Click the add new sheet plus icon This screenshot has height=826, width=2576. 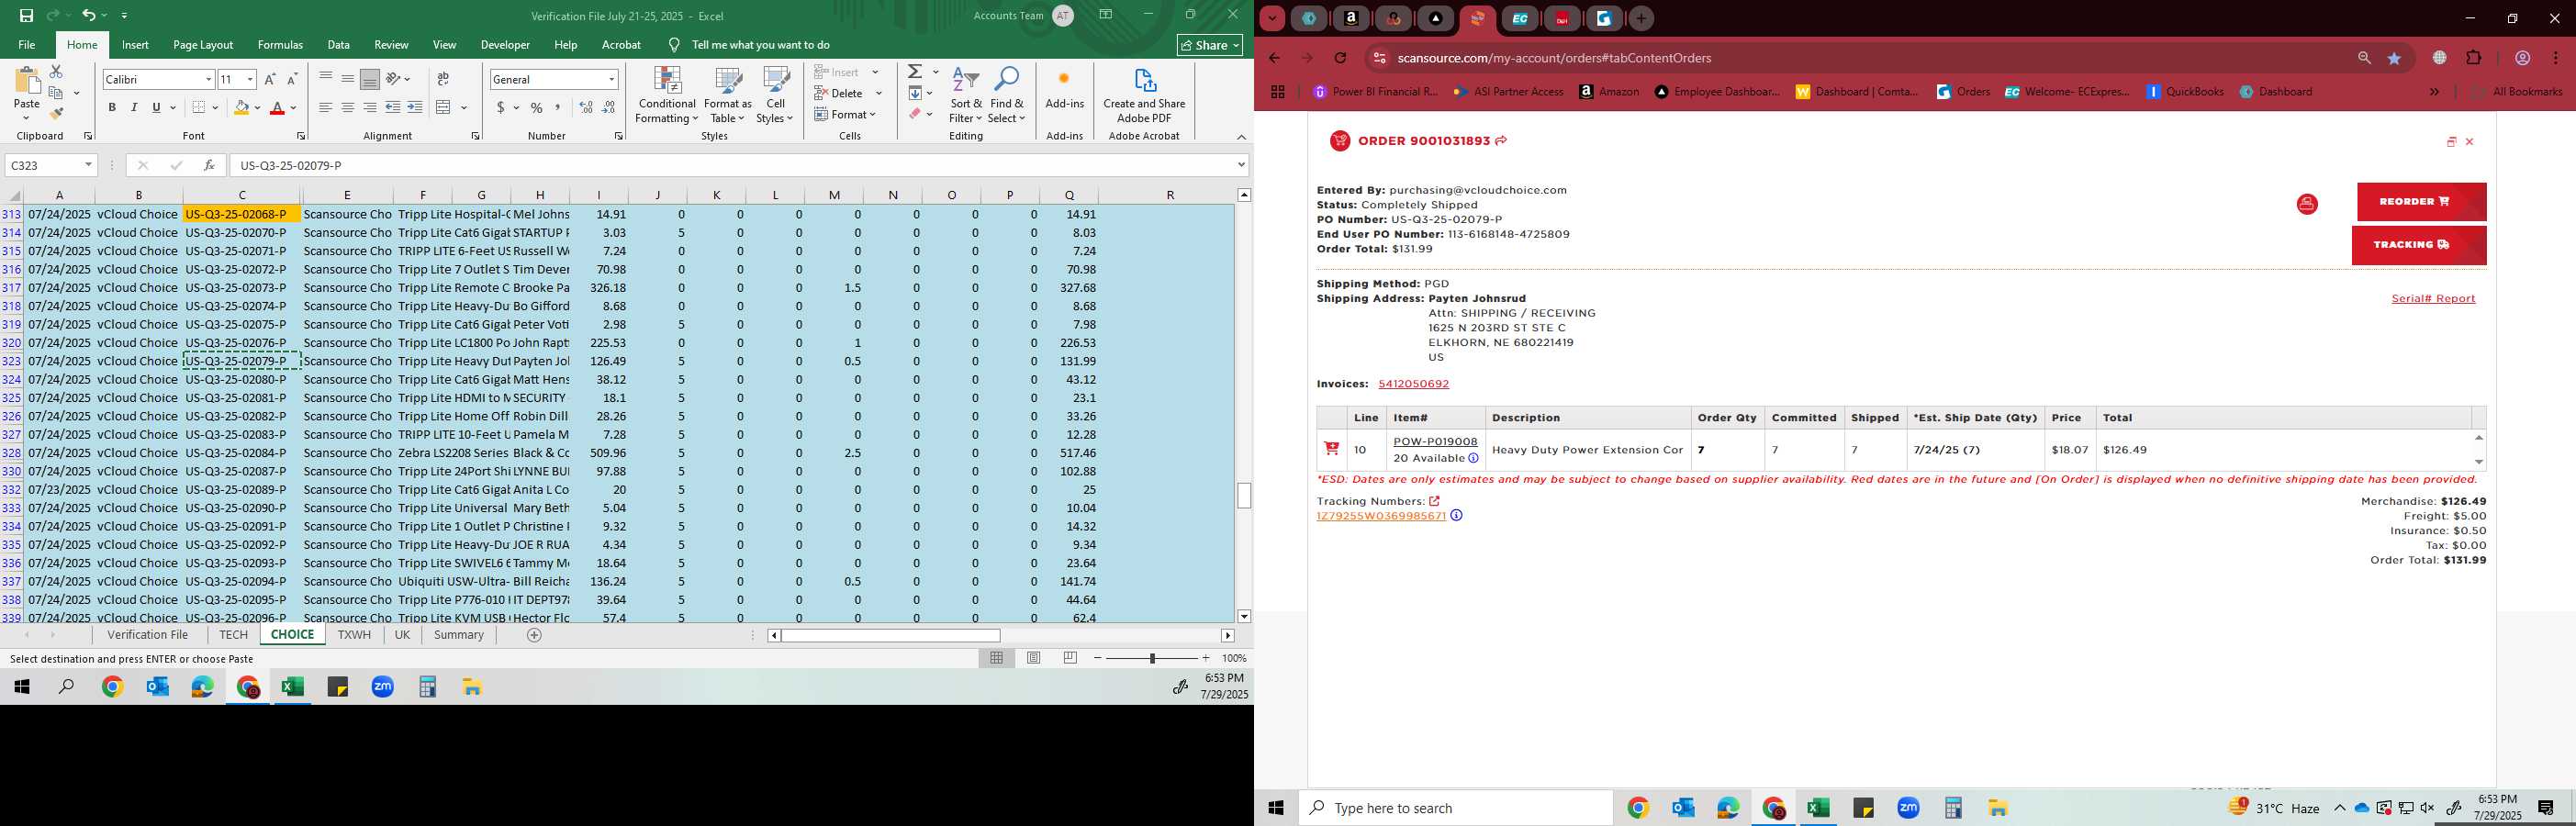[x=534, y=635]
